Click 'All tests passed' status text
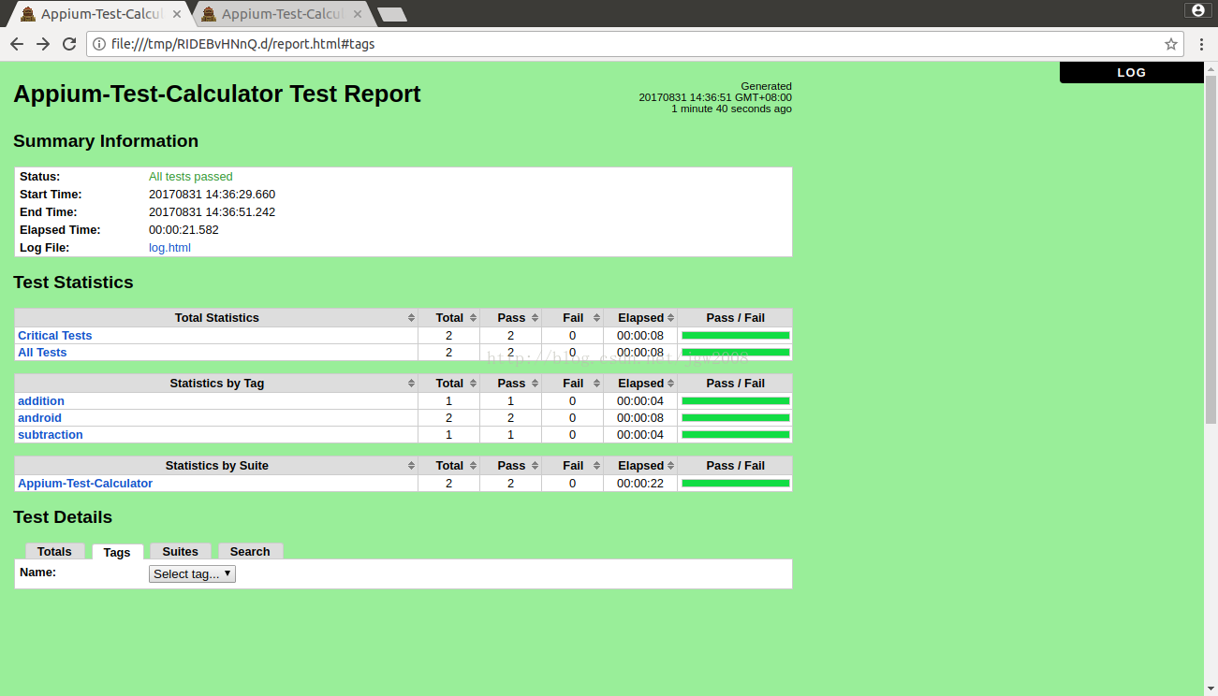Screen dimensions: 1218x696 [191, 177]
